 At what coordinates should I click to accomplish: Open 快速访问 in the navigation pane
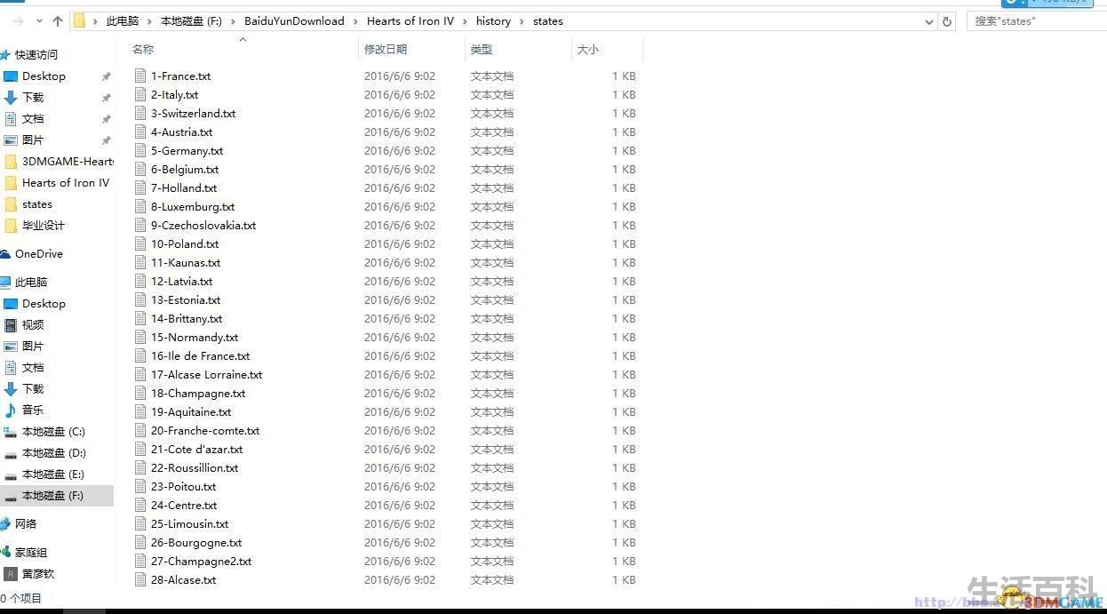coord(36,55)
